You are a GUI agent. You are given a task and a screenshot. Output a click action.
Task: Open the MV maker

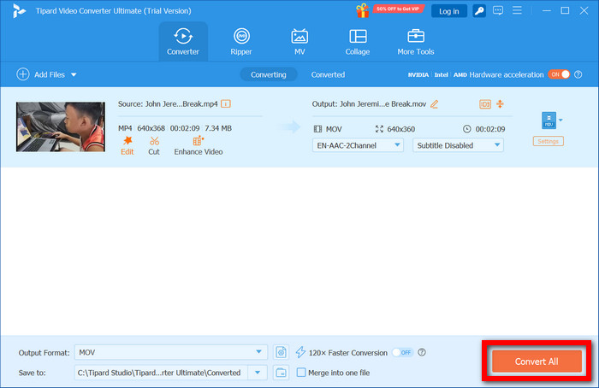click(x=299, y=42)
